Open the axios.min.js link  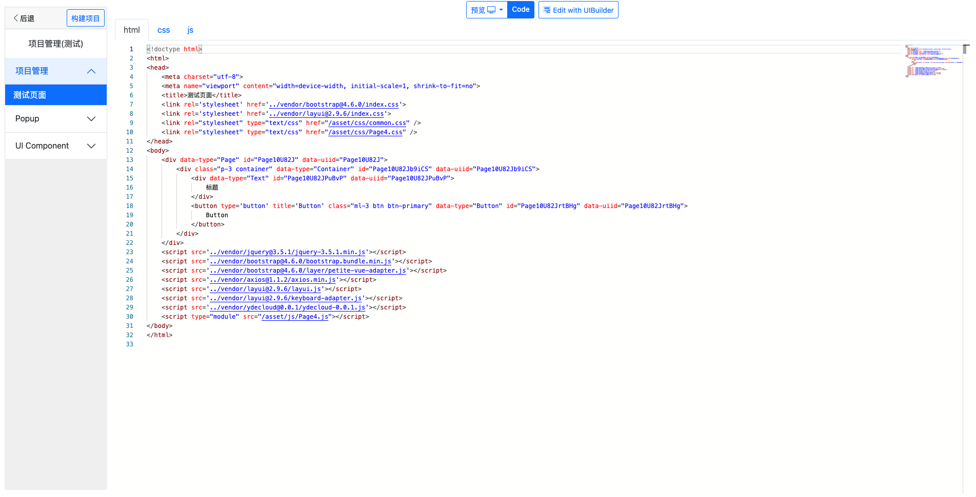(273, 280)
